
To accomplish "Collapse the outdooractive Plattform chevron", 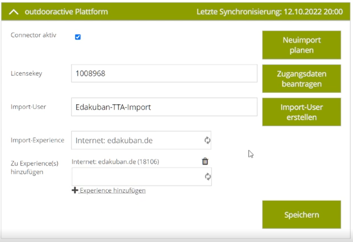I will pyautogui.click(x=13, y=12).
